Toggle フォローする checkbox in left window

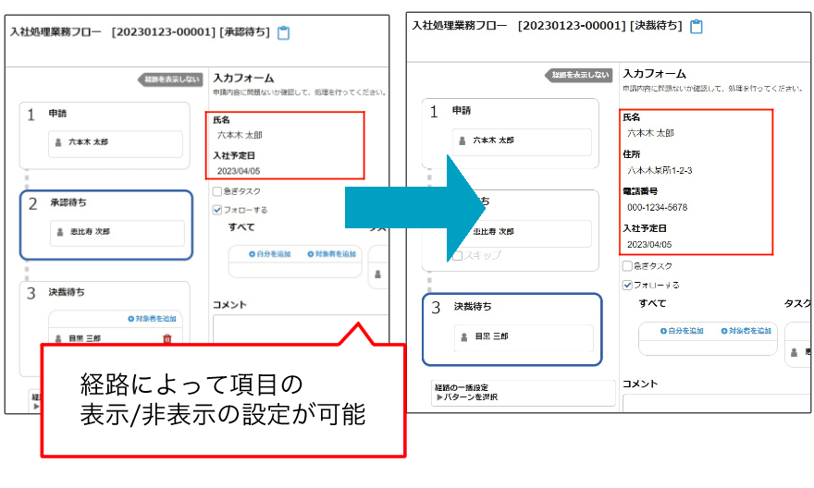click(217, 210)
